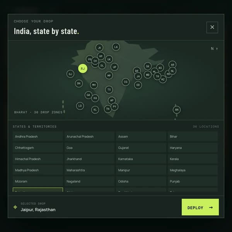Choose Nagaland from the list
The height and width of the screenshot is (232, 232).
coord(90,181)
